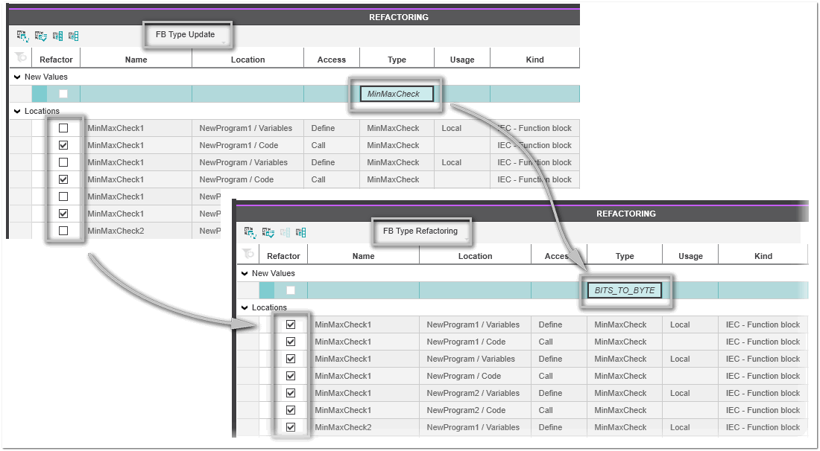This screenshot has width=820, height=451.
Task: Open the FB Type Update dropdown
Action: pos(189,35)
